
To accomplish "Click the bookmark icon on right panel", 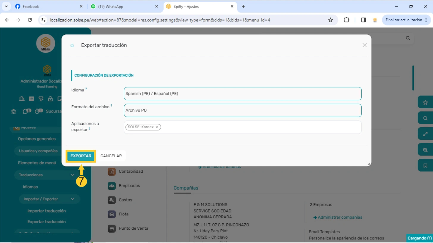I will (x=425, y=166).
